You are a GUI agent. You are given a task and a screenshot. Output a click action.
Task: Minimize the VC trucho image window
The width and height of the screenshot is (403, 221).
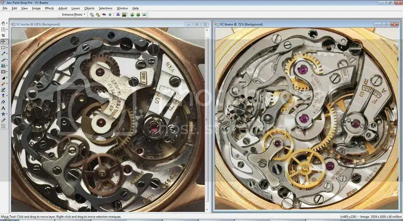coord(189,24)
